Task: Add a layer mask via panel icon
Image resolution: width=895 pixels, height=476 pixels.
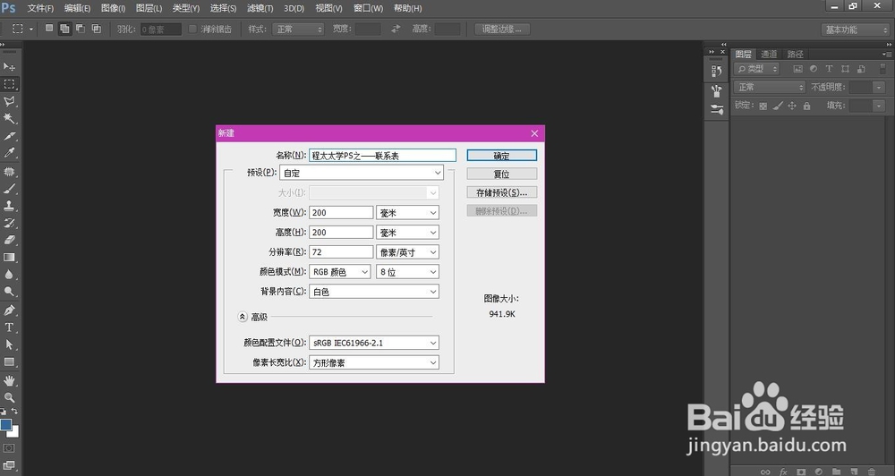Action: point(801,472)
